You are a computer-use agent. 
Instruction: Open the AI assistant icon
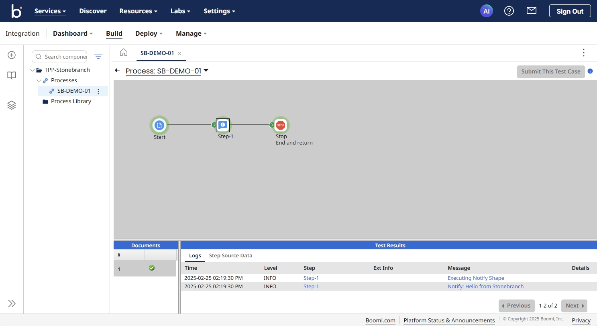[487, 11]
